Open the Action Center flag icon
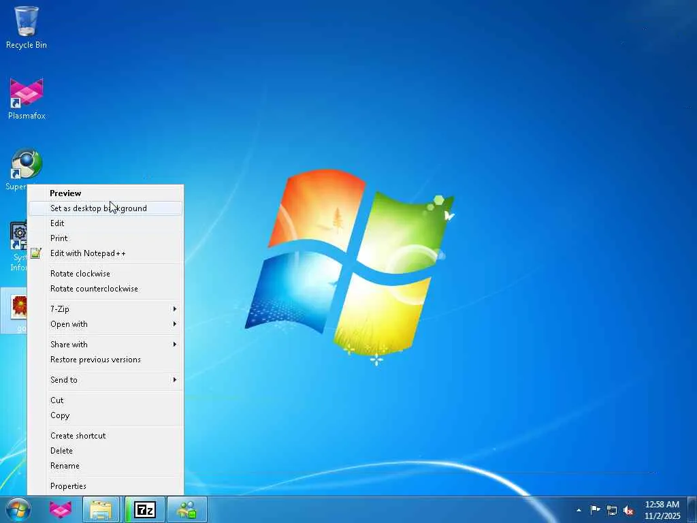Viewport: 697px width, 523px height. [x=595, y=509]
